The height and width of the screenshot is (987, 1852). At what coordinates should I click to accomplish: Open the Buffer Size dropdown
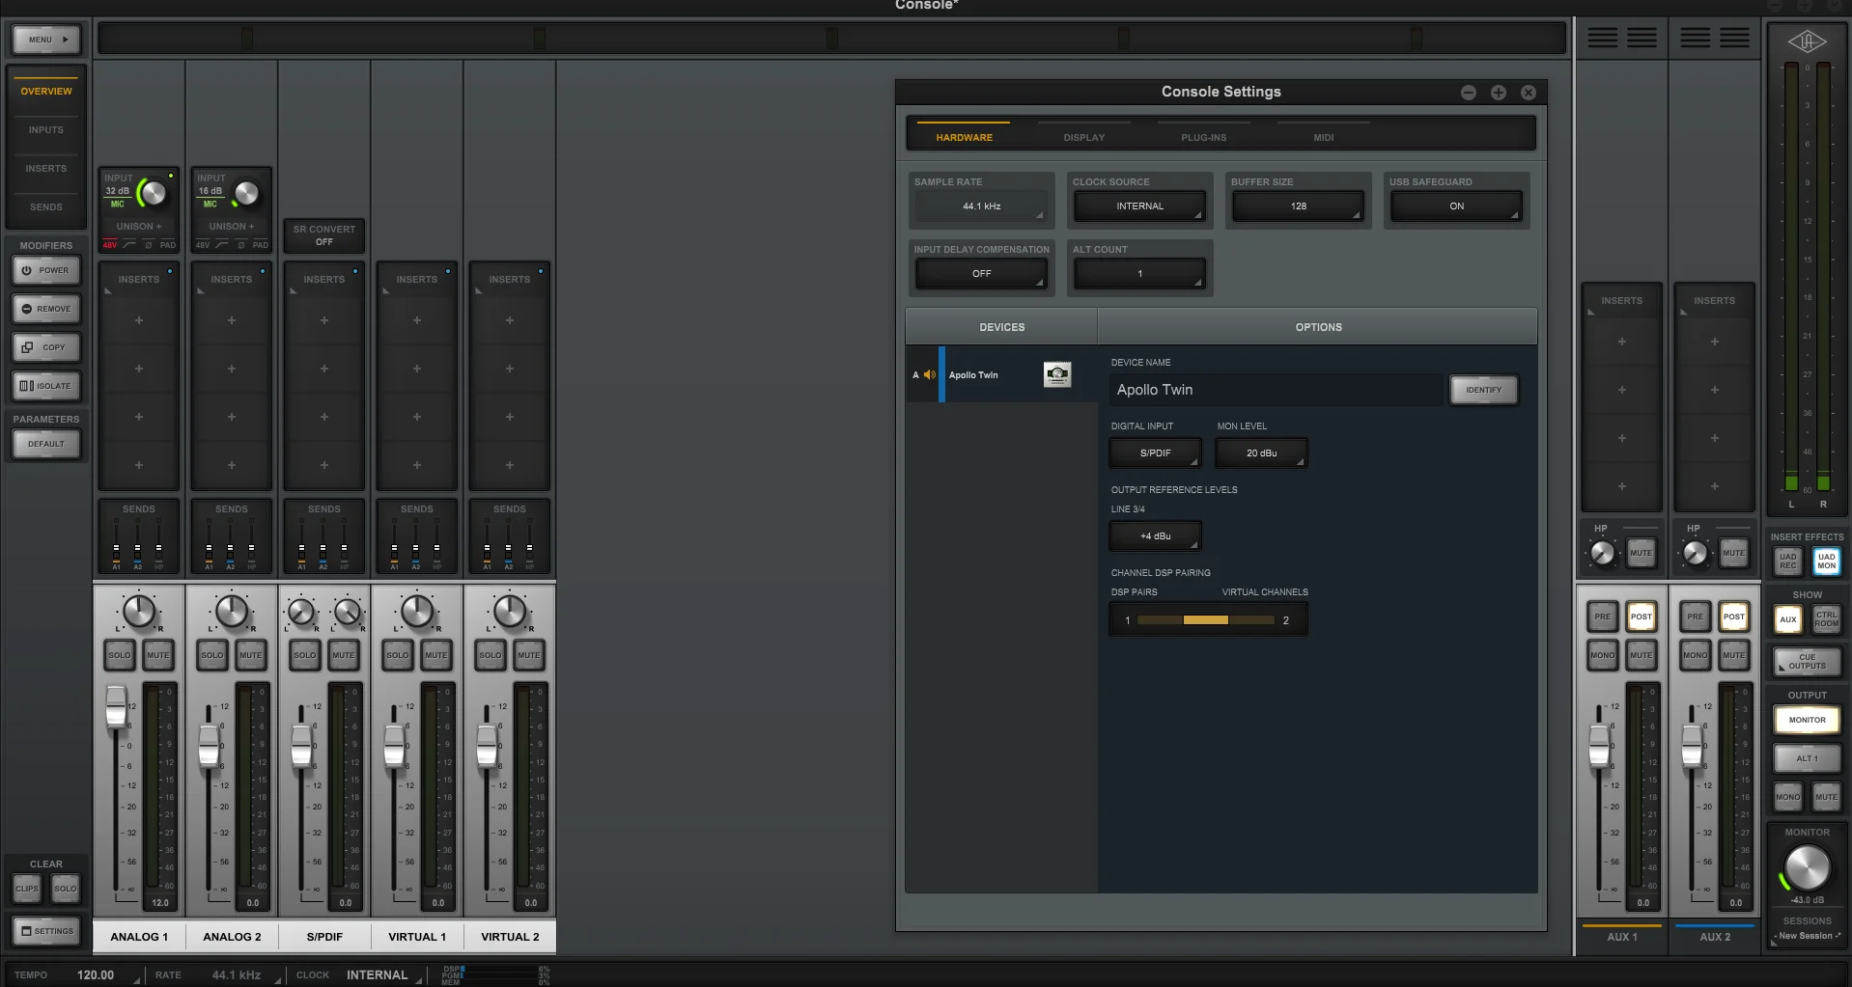[x=1298, y=206]
